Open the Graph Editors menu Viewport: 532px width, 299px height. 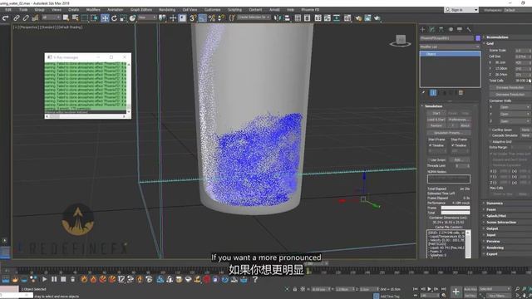pyautogui.click(x=140, y=9)
